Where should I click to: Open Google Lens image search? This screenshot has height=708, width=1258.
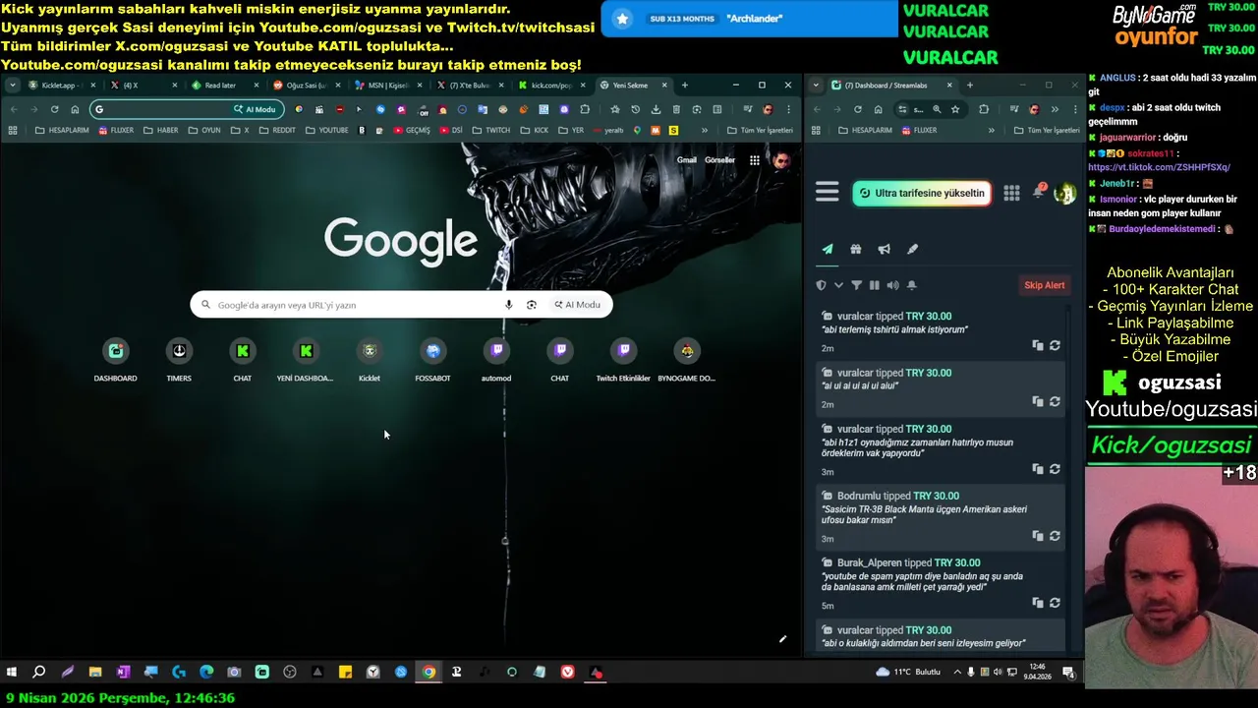pyautogui.click(x=531, y=305)
